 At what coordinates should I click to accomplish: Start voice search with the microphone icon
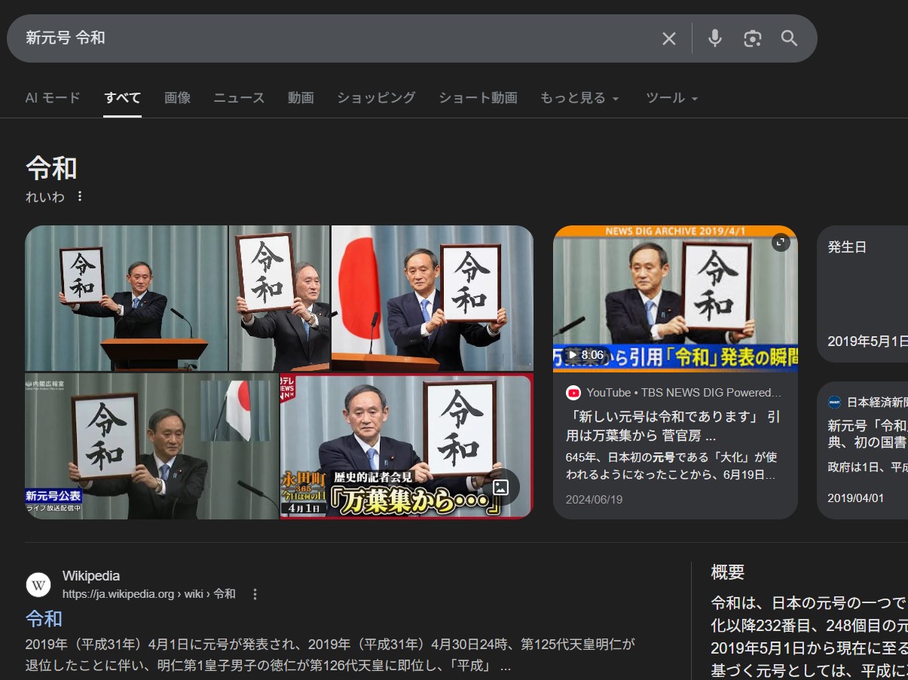[714, 38]
